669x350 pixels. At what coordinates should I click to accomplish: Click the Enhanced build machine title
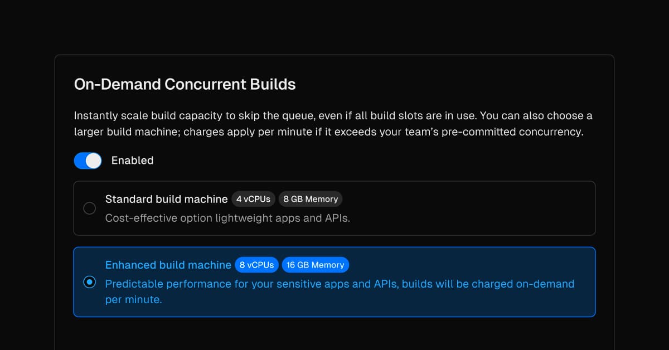click(168, 265)
